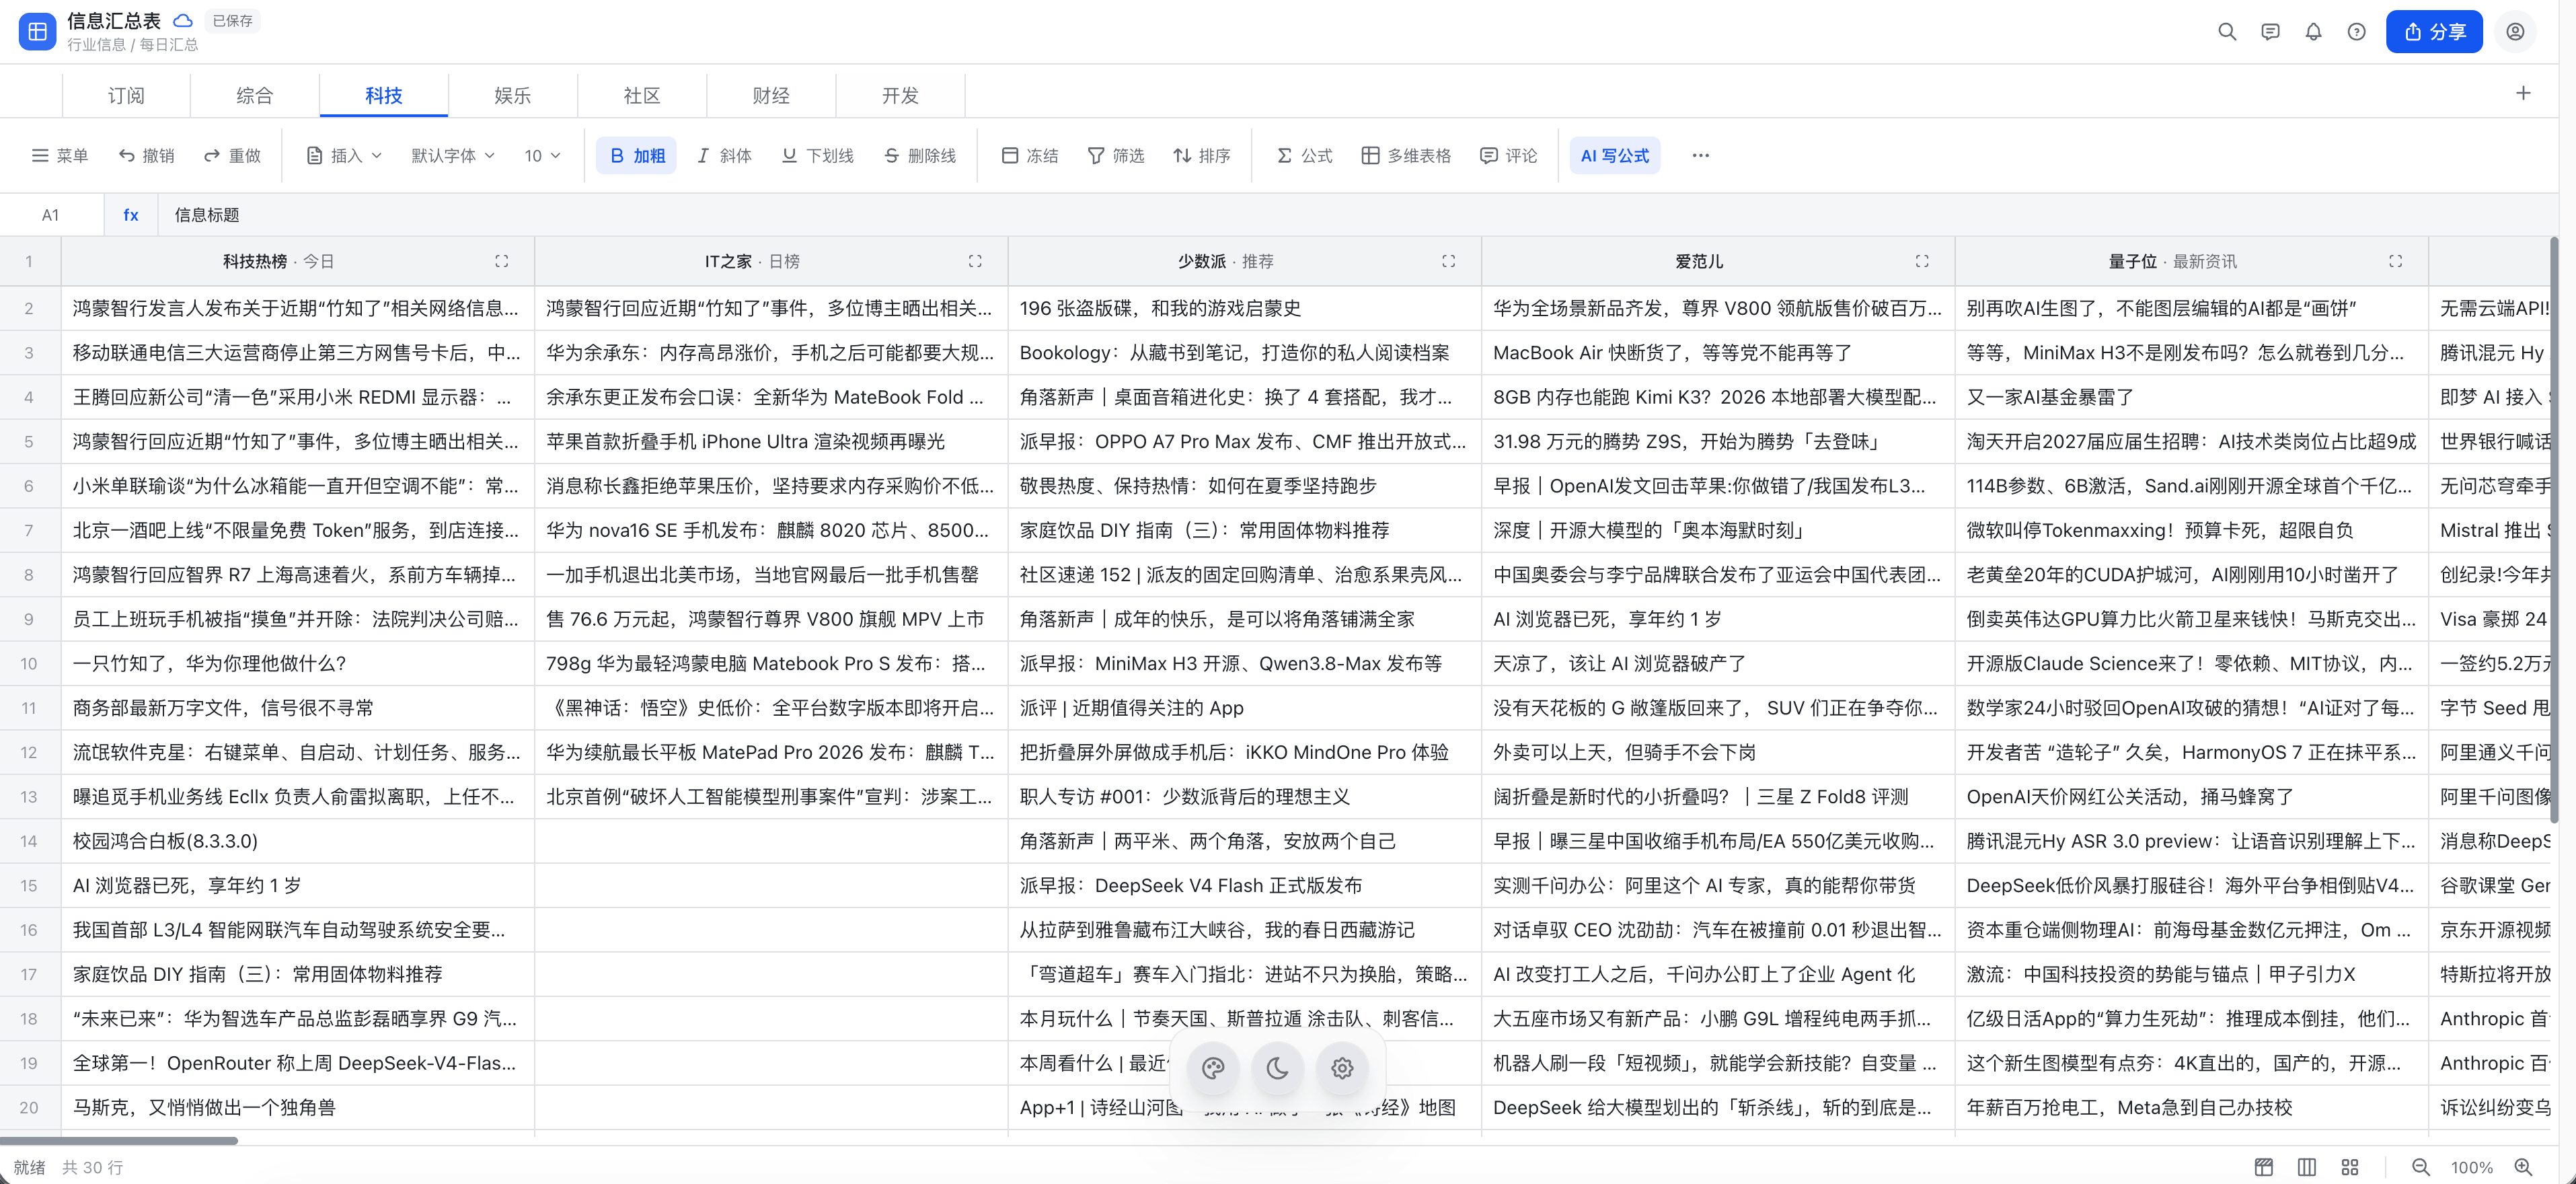This screenshot has height=1184, width=2576.
Task: Switch to the 财经 tab
Action: (x=771, y=95)
